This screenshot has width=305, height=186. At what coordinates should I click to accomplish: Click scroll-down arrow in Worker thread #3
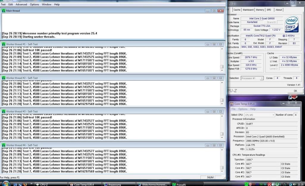[222, 138]
